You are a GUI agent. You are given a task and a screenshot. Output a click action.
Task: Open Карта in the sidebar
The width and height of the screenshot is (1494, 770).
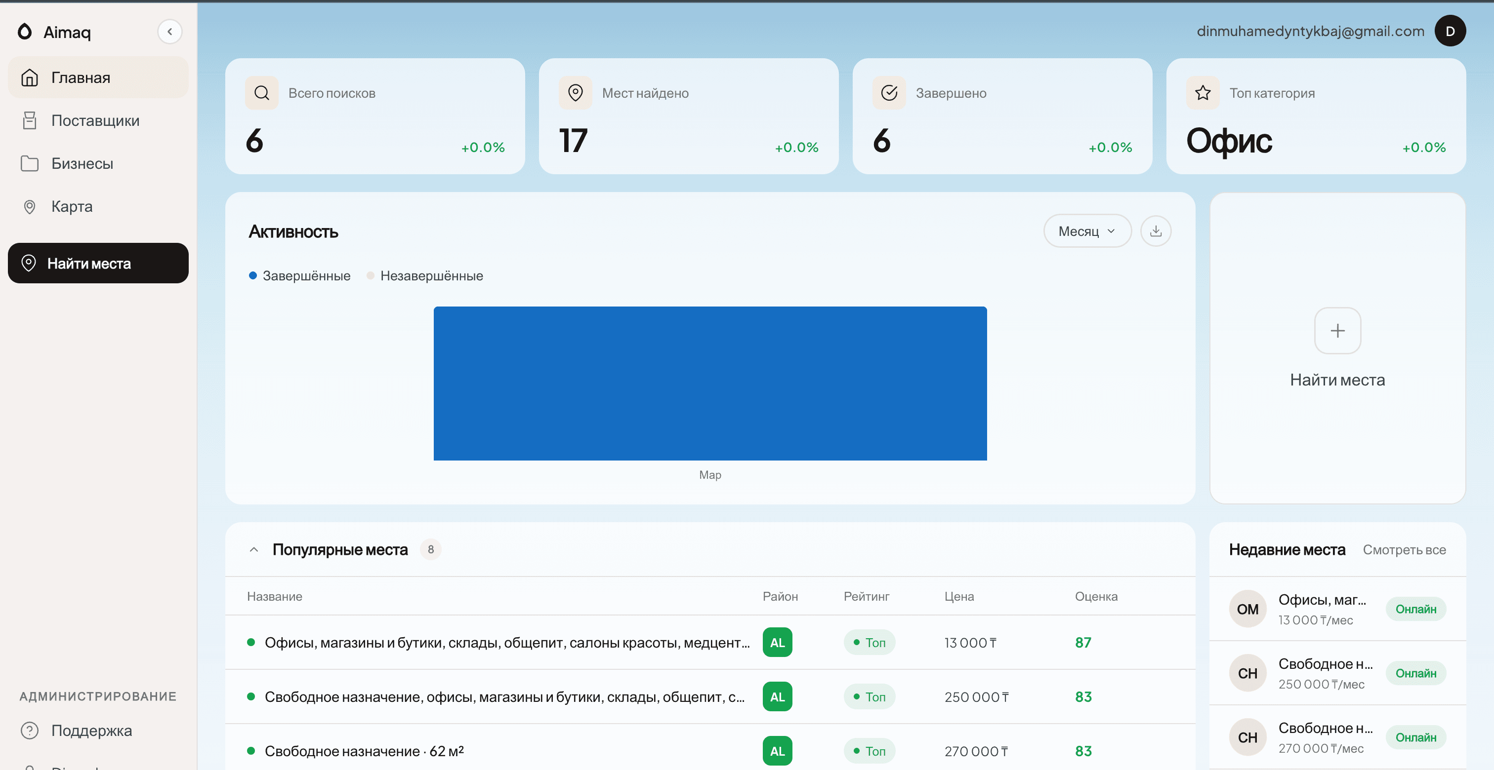[71, 206]
